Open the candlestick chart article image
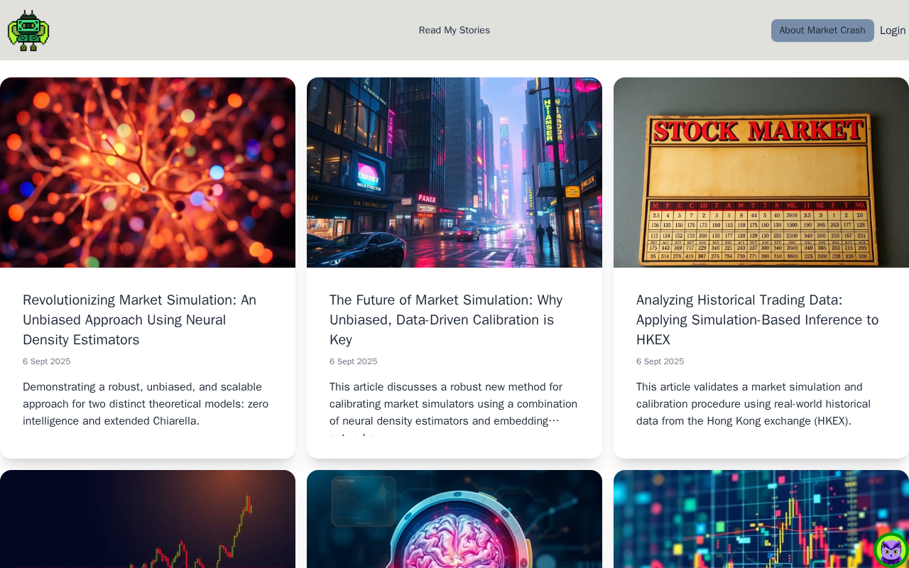909x568 pixels. (148, 519)
